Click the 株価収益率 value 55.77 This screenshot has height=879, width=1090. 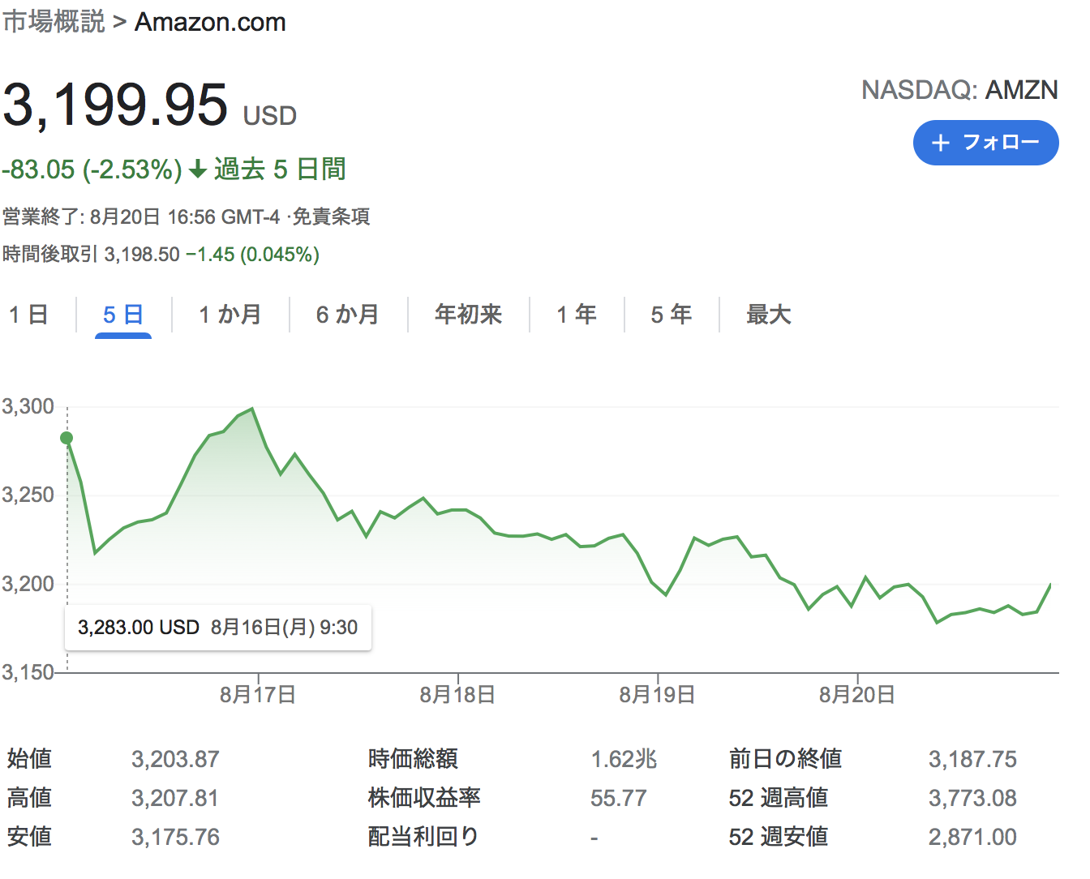click(x=619, y=799)
